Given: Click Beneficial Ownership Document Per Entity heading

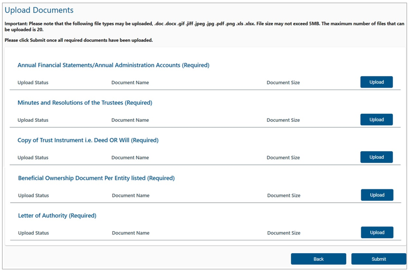Looking at the screenshot, I should tap(96, 178).
